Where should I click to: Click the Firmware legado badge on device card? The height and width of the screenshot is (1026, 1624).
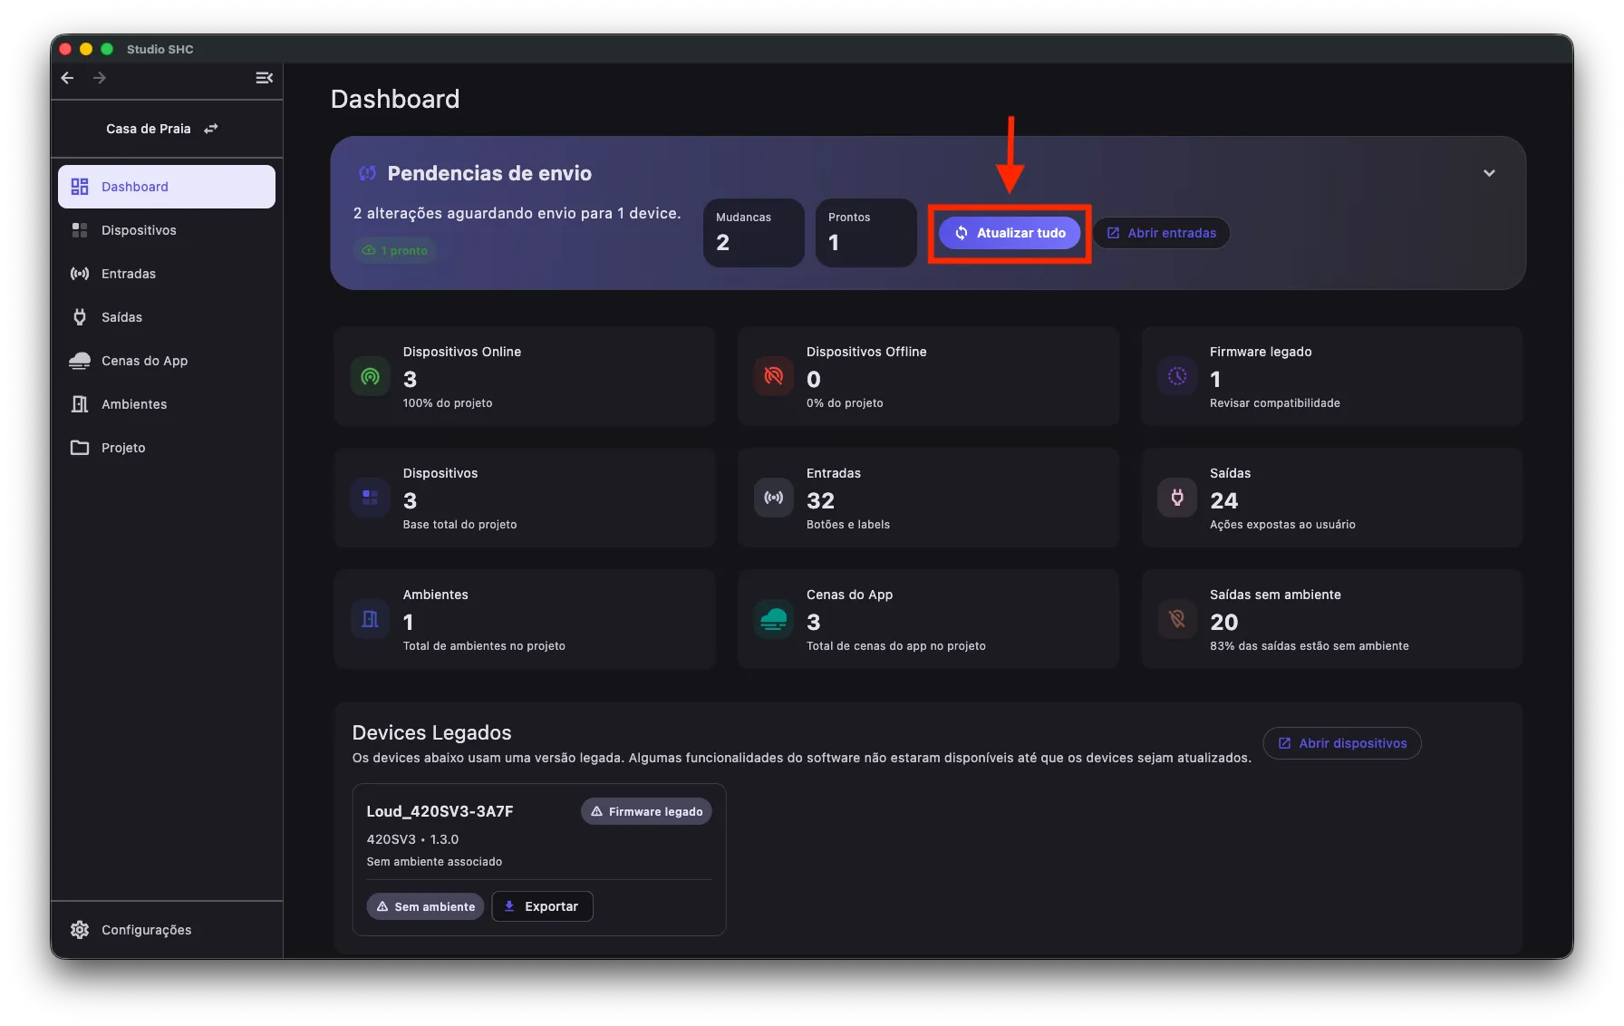(646, 811)
